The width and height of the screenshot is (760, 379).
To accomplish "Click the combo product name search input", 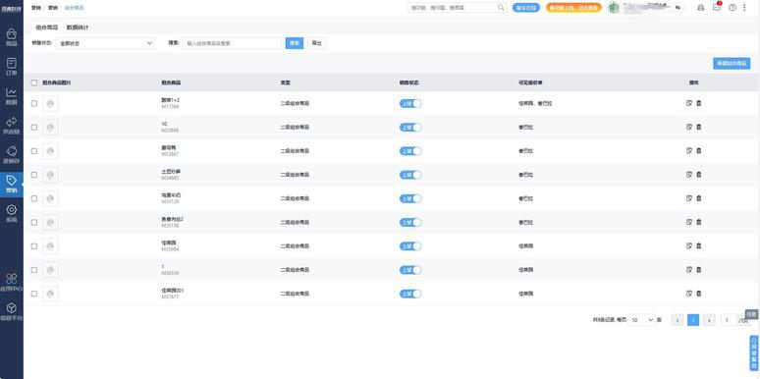I will (232, 43).
